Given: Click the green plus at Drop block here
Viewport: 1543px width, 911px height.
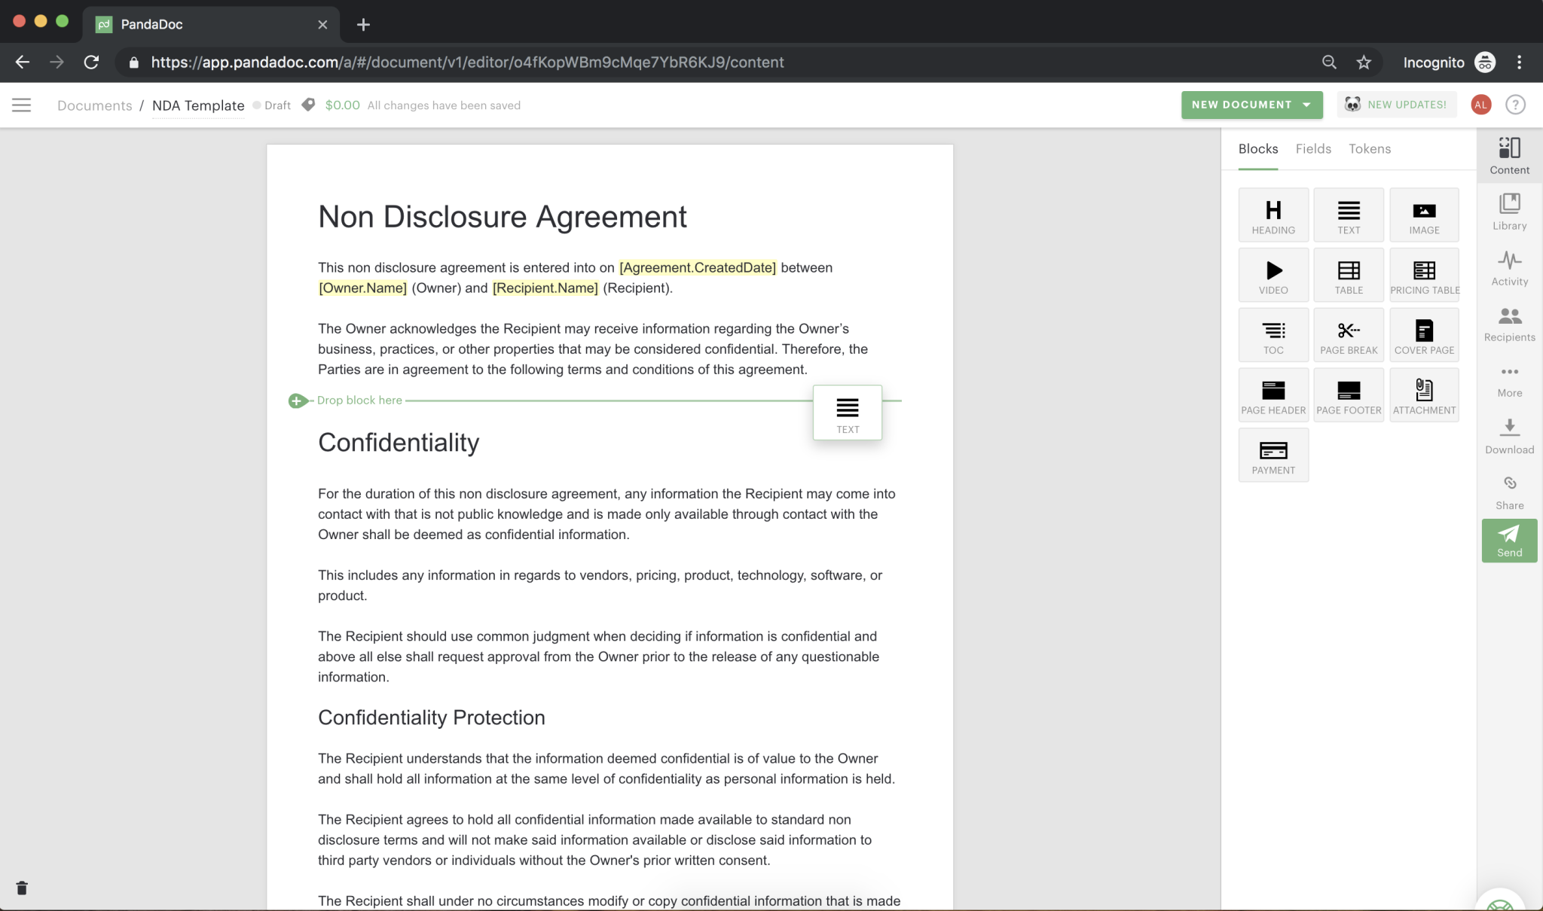Looking at the screenshot, I should 297,401.
